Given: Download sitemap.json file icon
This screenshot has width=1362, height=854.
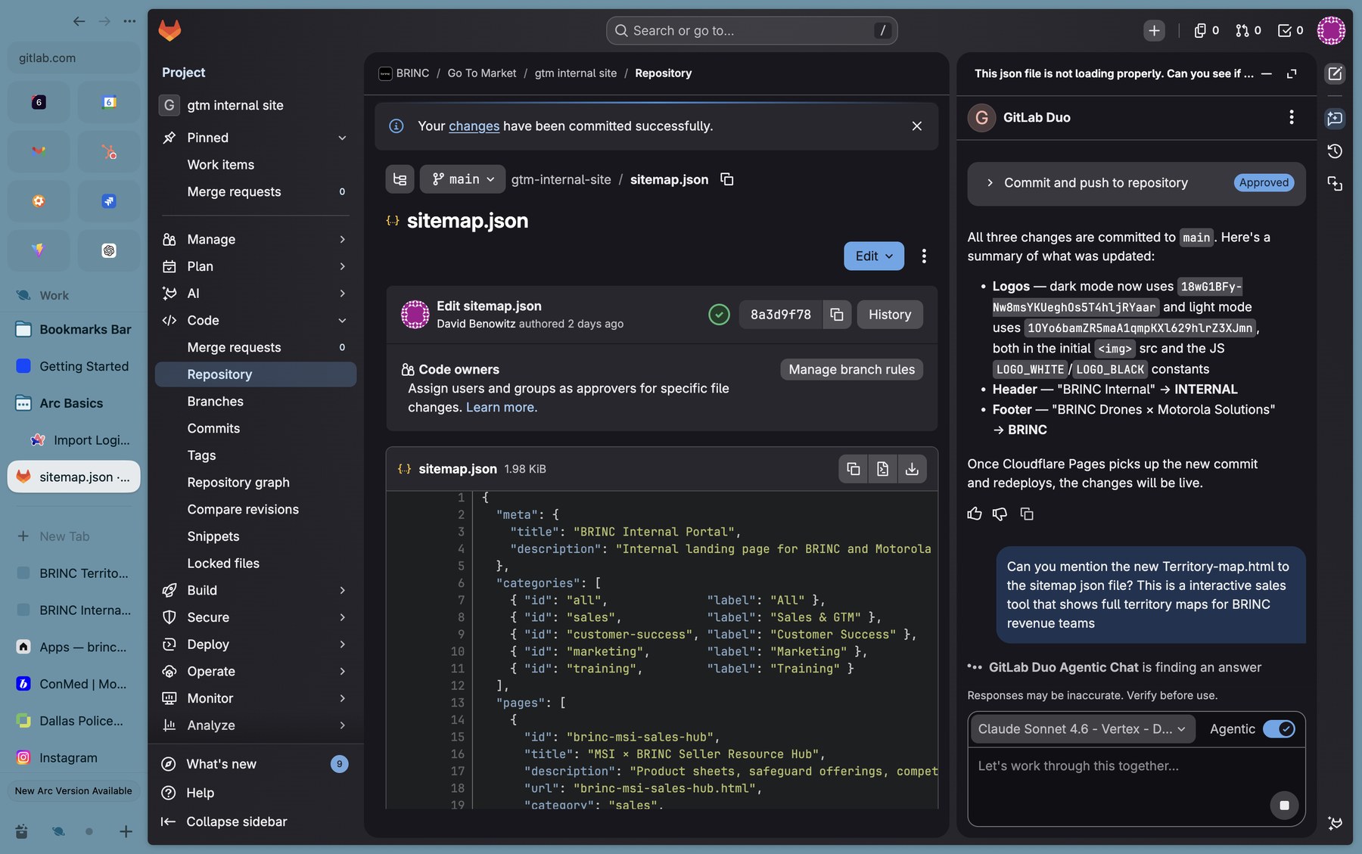Looking at the screenshot, I should [912, 469].
